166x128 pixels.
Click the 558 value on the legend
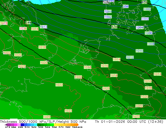pos(54,127)
